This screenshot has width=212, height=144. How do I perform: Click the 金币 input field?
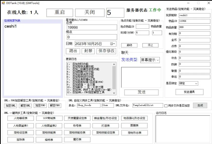click(x=194, y=40)
